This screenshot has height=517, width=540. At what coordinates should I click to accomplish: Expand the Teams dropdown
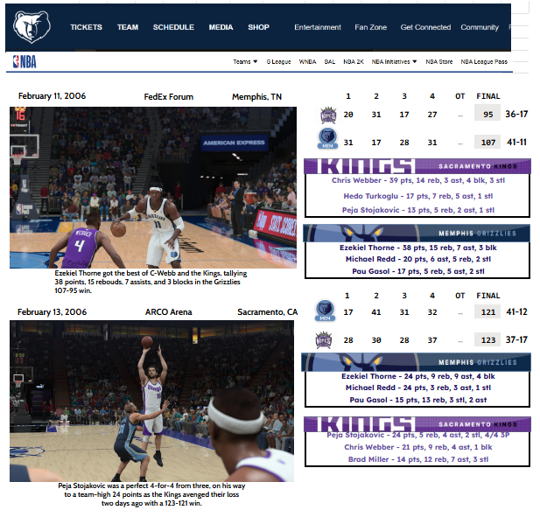[x=245, y=61]
